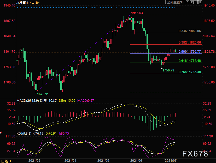Click the 1676.91 low price marker

pos(43,94)
